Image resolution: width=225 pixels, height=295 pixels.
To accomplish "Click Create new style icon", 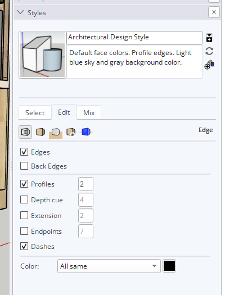I will coord(209,38).
